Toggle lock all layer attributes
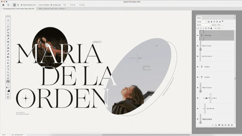Image resolution: width=242 pixels, height=136 pixels. pos(211,28)
